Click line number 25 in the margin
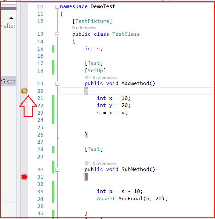Image resolution: width=215 pixels, height=219 pixels. click(40, 128)
